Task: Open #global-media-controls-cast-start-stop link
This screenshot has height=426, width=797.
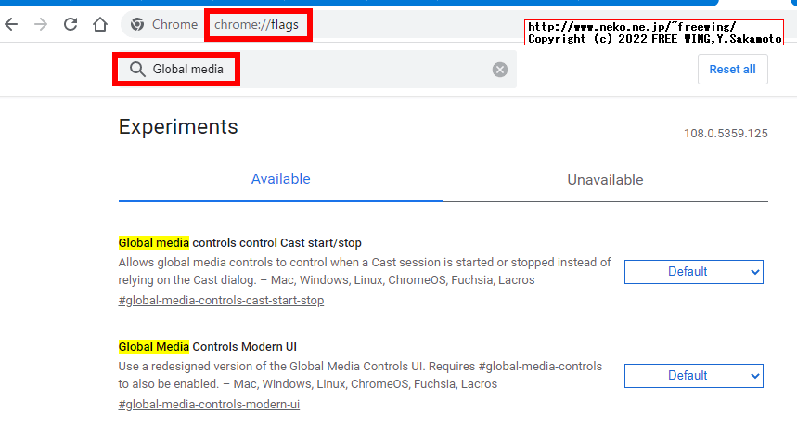Action: [x=221, y=301]
